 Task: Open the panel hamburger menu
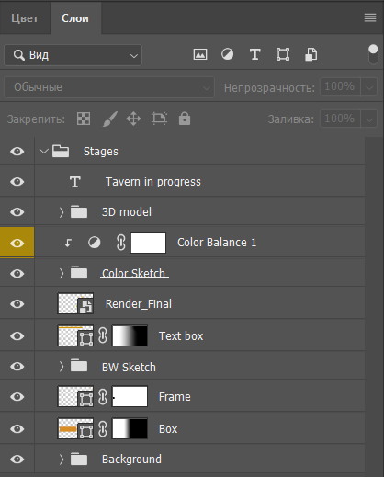[370, 17]
